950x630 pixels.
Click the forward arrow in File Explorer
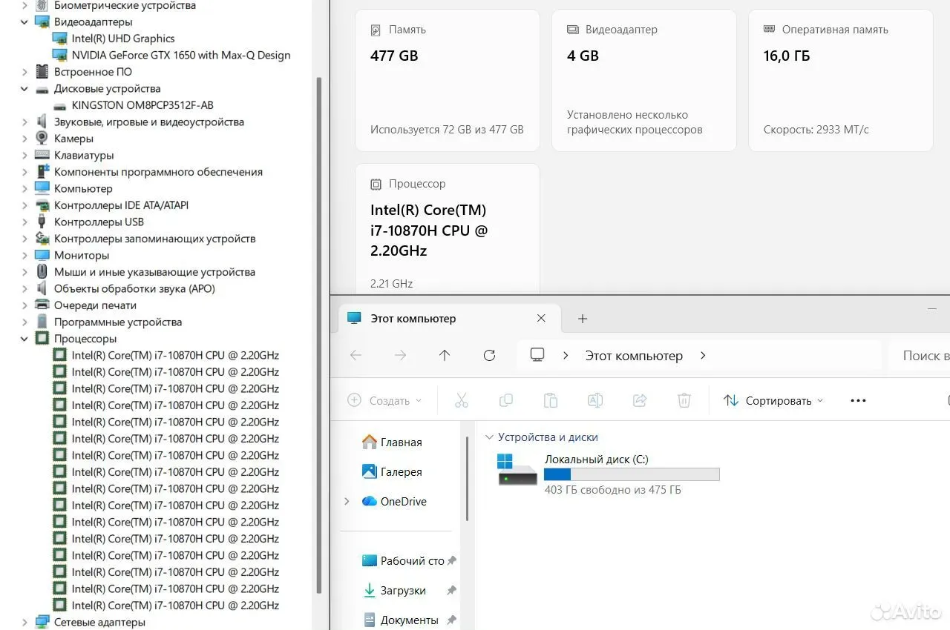pos(401,356)
